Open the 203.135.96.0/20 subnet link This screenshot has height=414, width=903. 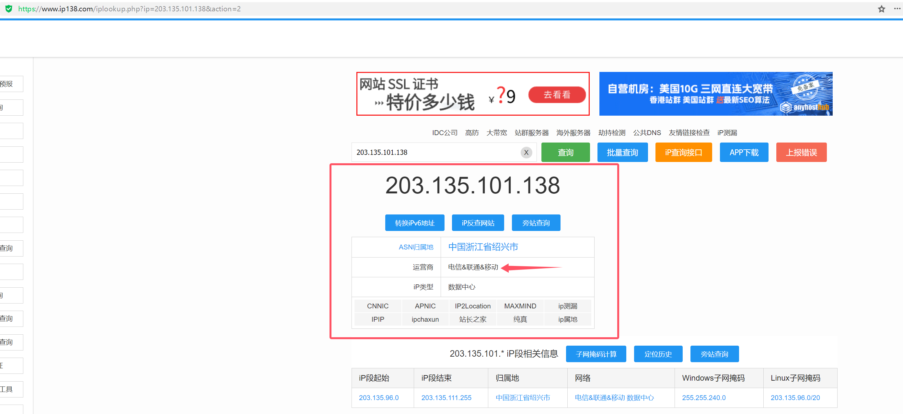[x=795, y=398]
